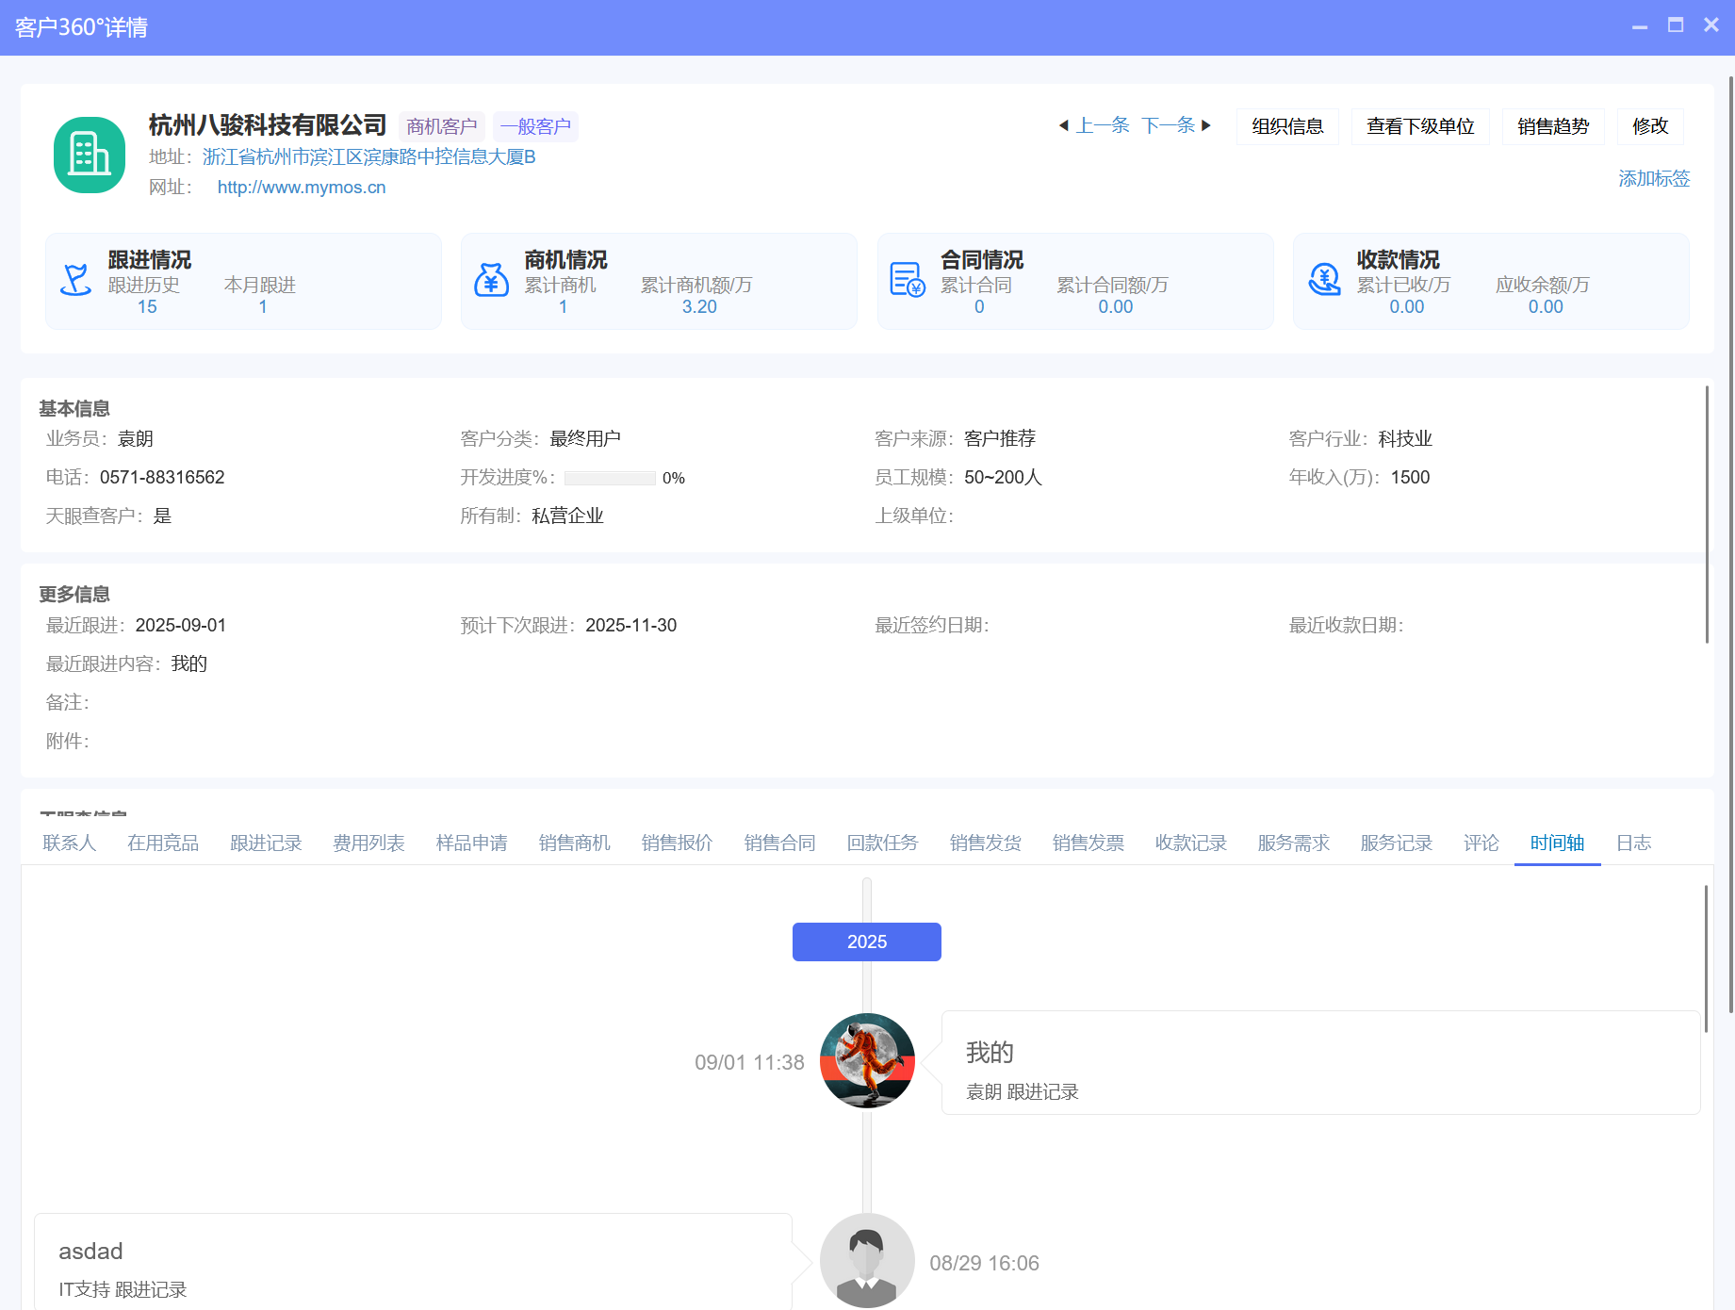This screenshot has width=1735, height=1310.
Task: Click the astronaut avatar on the timeline
Action: click(867, 1062)
